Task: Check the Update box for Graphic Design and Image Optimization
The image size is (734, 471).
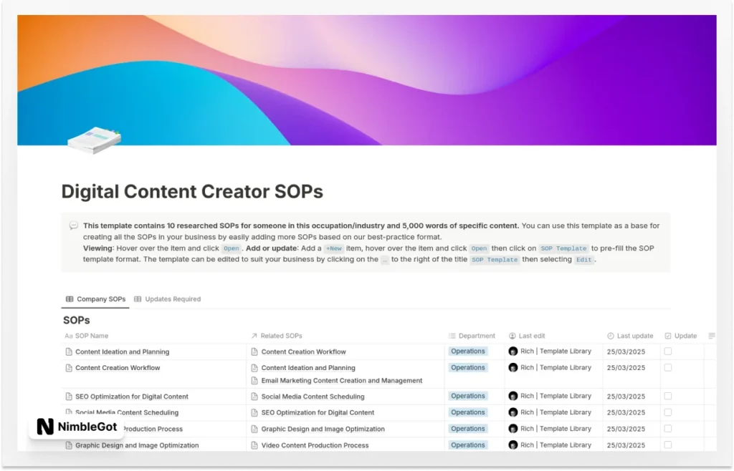Action: pyautogui.click(x=667, y=445)
